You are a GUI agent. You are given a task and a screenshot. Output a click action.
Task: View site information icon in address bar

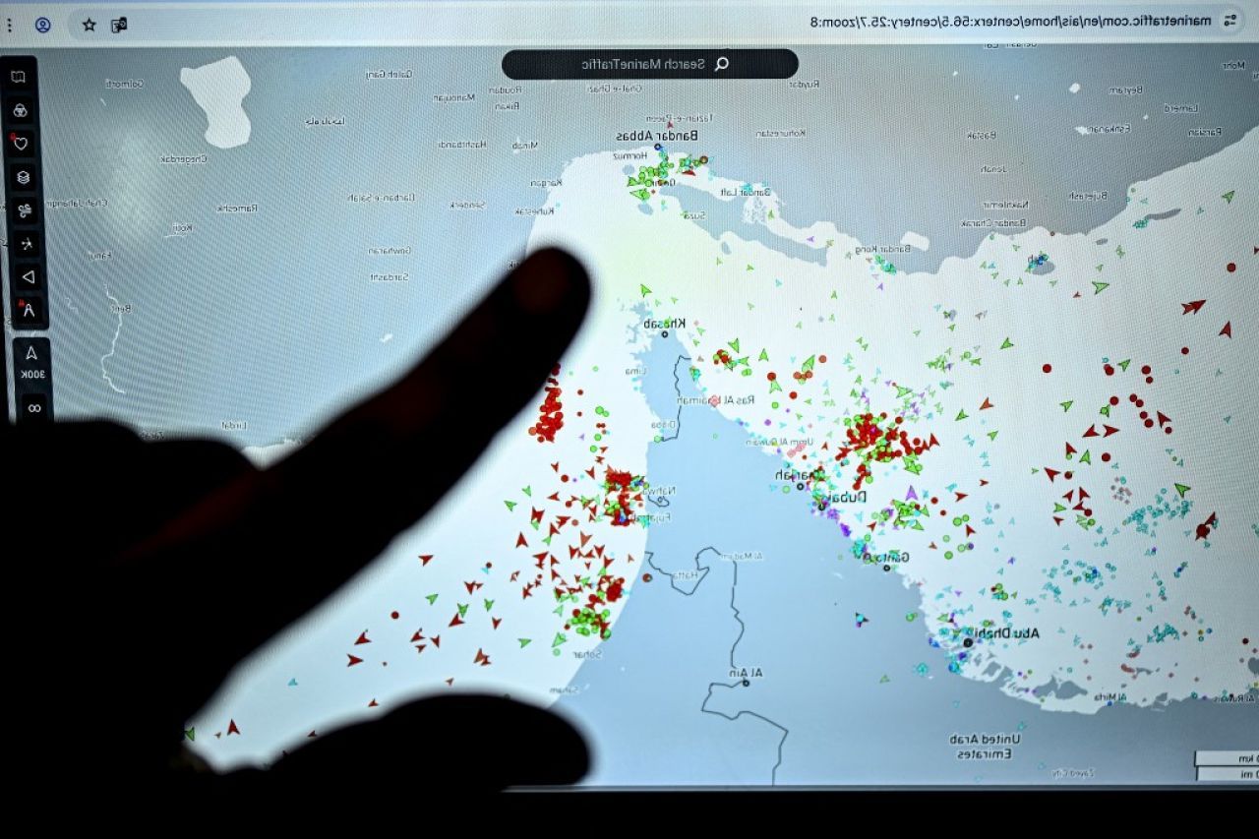click(x=1229, y=20)
